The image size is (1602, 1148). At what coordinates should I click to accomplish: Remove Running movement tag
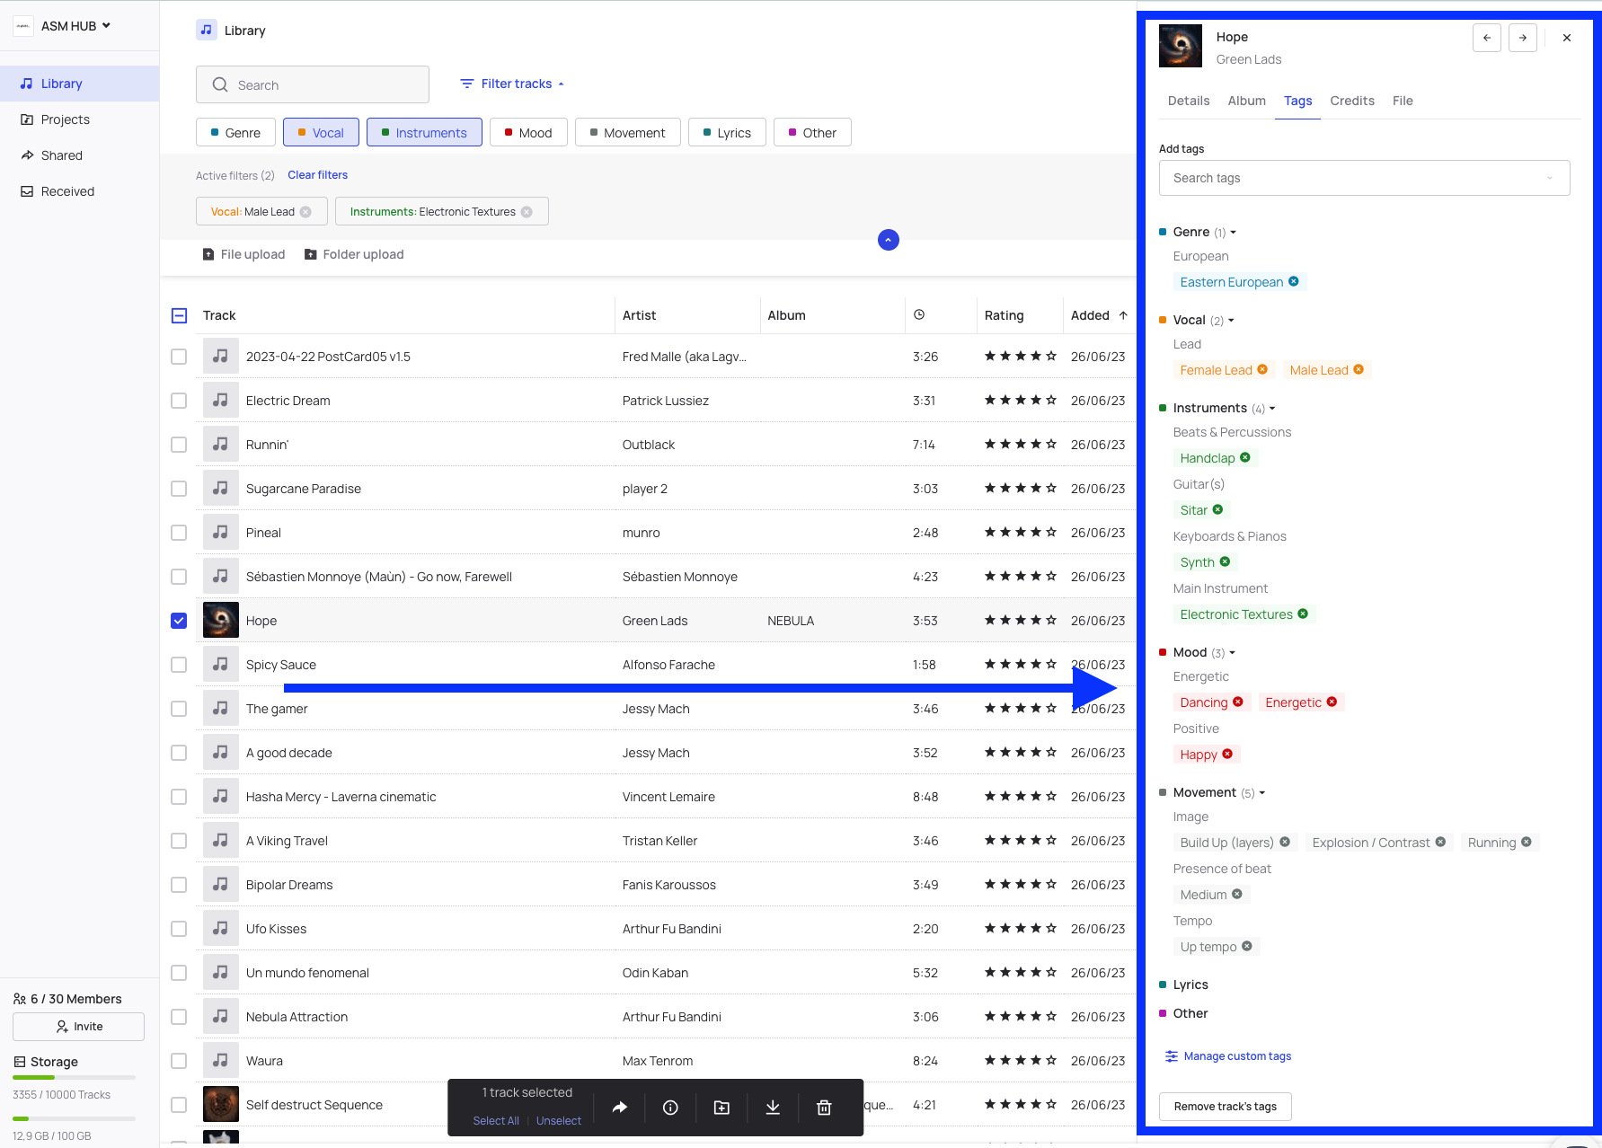tap(1527, 842)
